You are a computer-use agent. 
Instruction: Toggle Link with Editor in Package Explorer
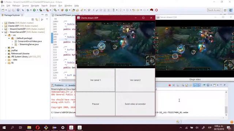(37, 19)
